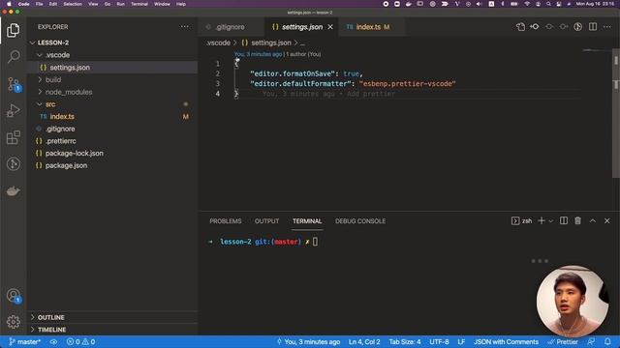Open the Selection menu in the menu bar
The height and width of the screenshot is (348, 620).
73,4
